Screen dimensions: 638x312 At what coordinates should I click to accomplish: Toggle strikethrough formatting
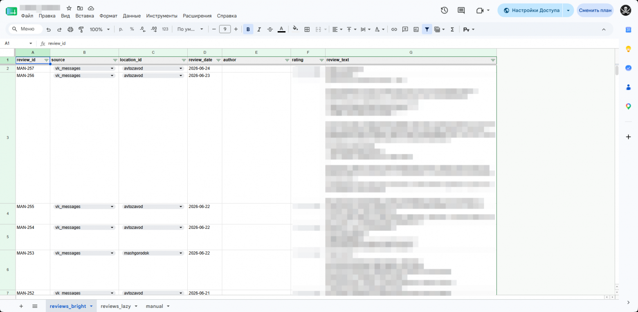click(x=270, y=29)
